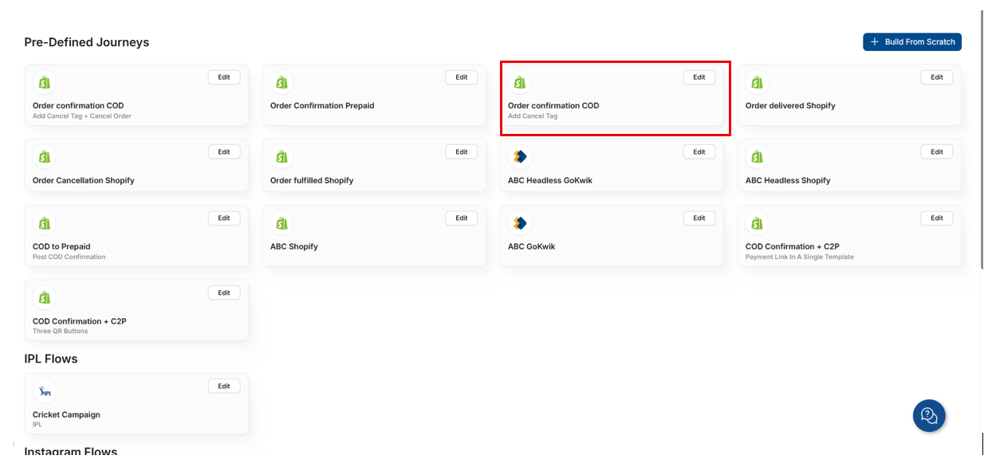Select the Order delivered Shopify title

pos(790,105)
